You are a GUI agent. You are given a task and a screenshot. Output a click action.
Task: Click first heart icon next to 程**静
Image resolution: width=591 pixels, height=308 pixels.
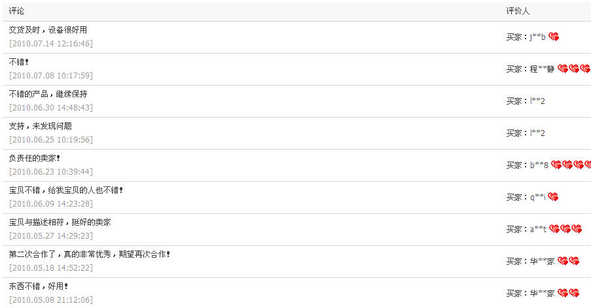click(x=563, y=69)
